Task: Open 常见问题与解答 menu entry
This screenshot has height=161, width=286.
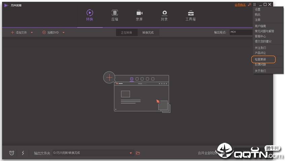Action: pyautogui.click(x=264, y=31)
